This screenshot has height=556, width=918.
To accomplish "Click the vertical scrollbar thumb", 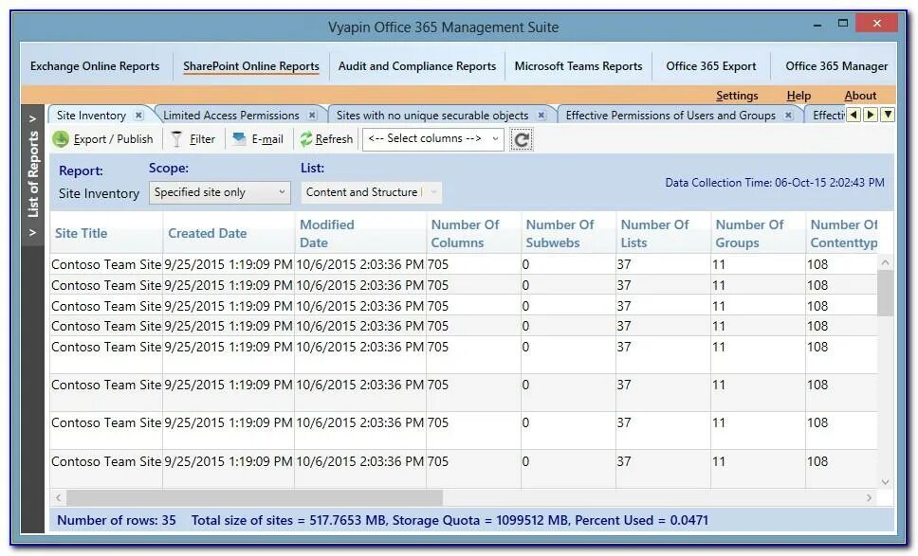I will click(x=885, y=293).
